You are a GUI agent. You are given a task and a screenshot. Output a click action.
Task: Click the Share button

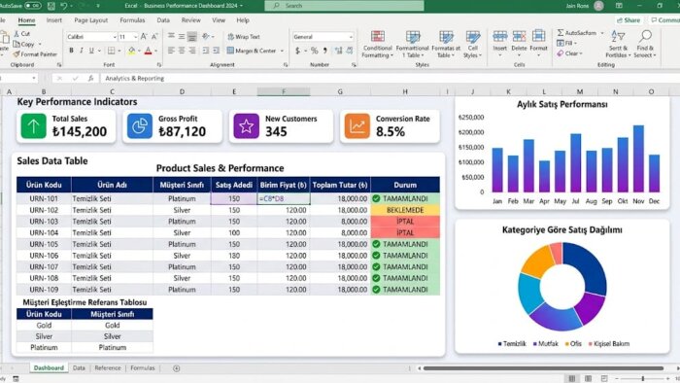click(629, 20)
